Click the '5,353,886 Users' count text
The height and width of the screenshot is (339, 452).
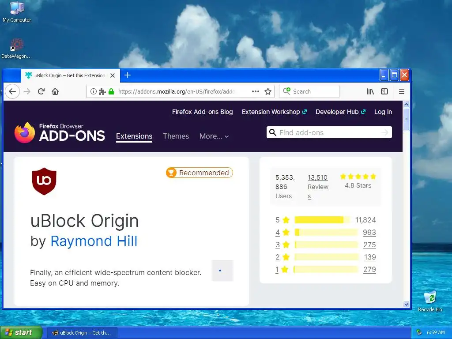click(x=285, y=187)
